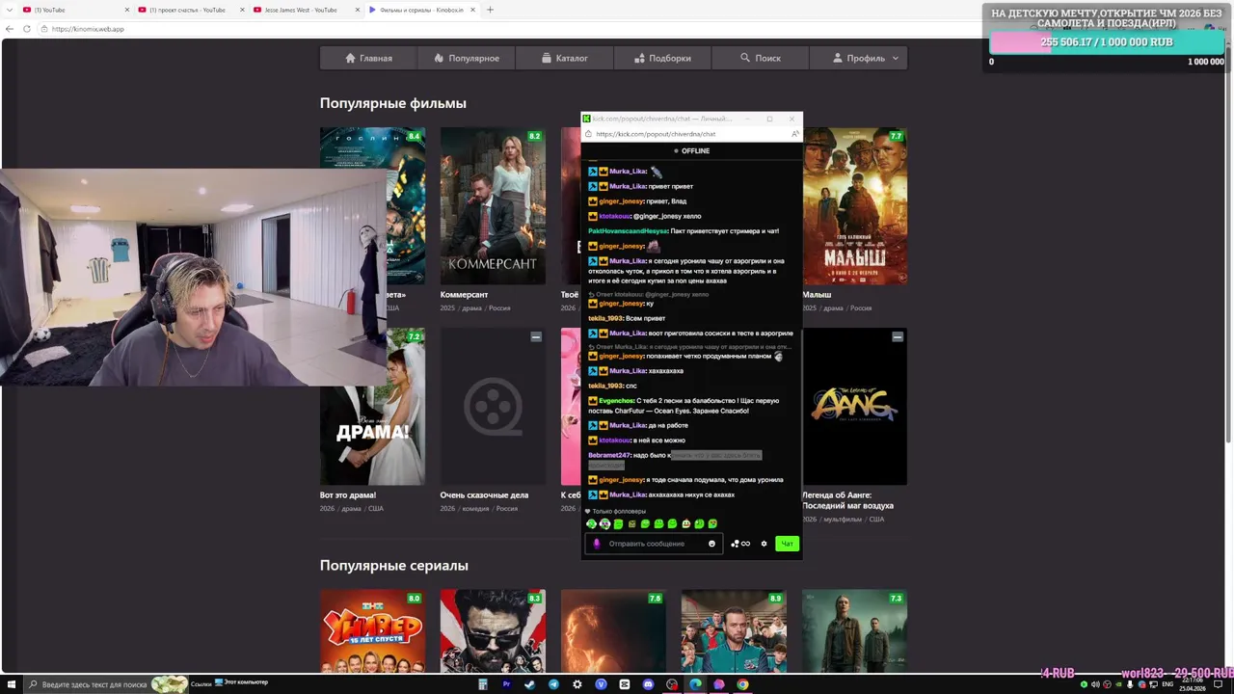This screenshot has width=1234, height=694.
Task: Click username PaktHovanscaandHesyss in chat
Action: click(628, 231)
